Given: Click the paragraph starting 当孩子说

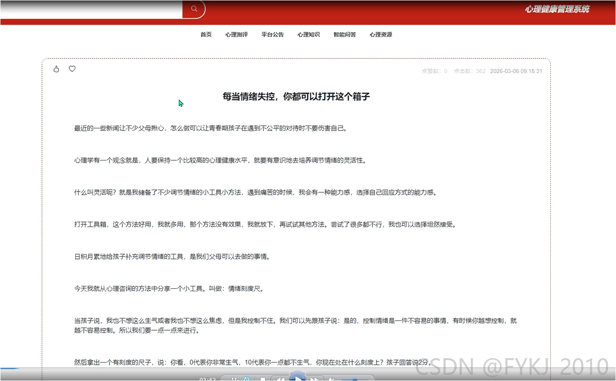Looking at the screenshot, I should tap(295, 326).
